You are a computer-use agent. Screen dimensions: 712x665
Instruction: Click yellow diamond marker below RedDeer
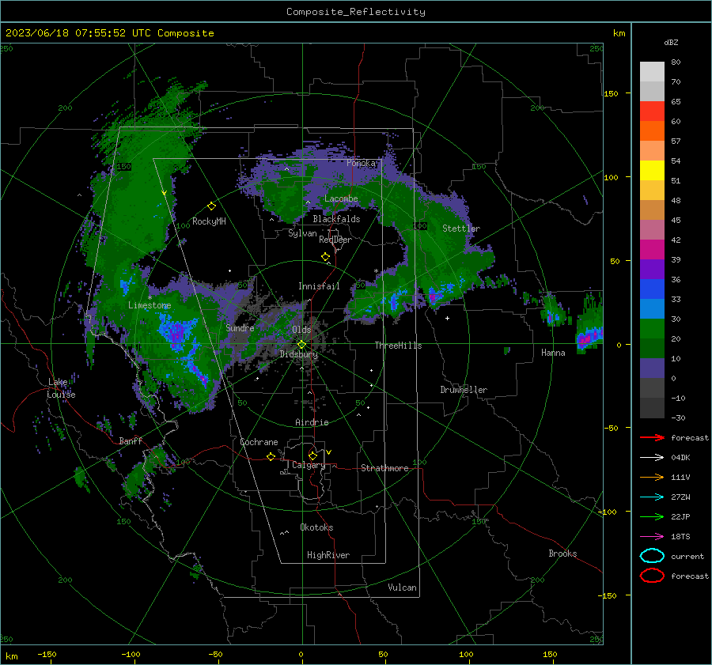tap(325, 257)
